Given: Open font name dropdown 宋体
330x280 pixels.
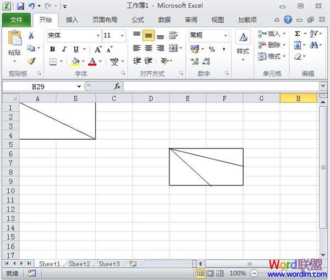Looking at the screenshot, I should (98, 35).
